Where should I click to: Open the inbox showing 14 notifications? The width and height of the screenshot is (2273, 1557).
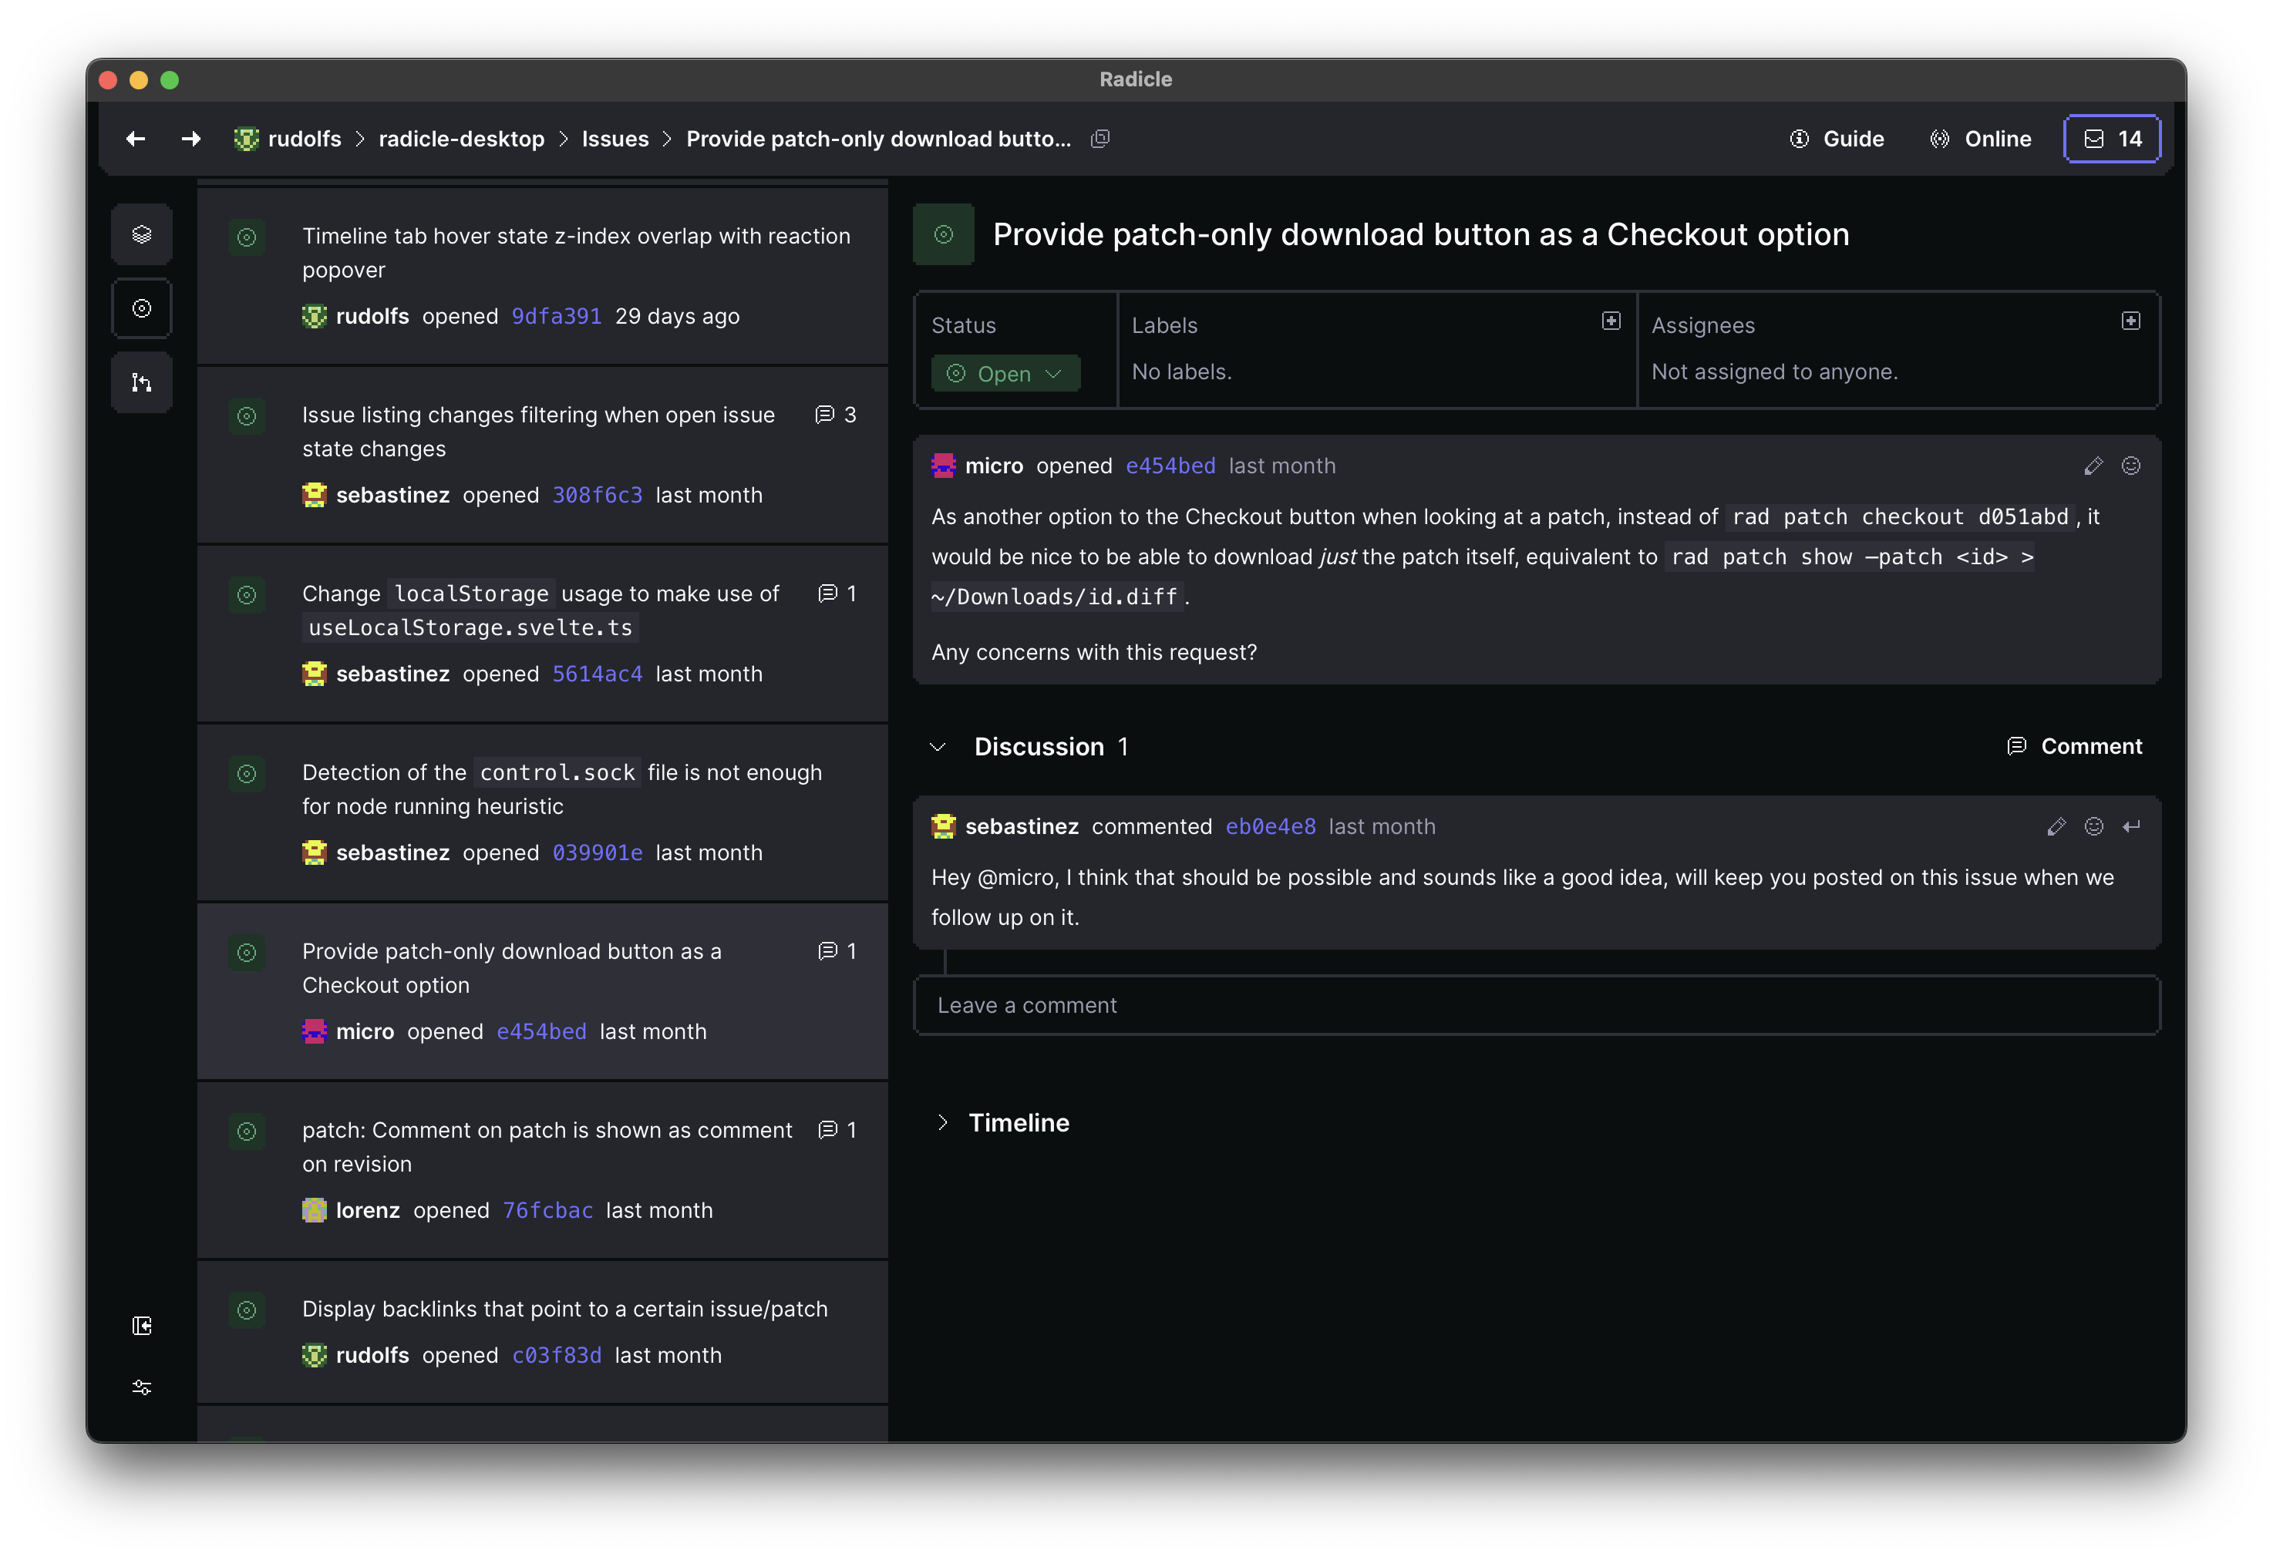(2113, 139)
